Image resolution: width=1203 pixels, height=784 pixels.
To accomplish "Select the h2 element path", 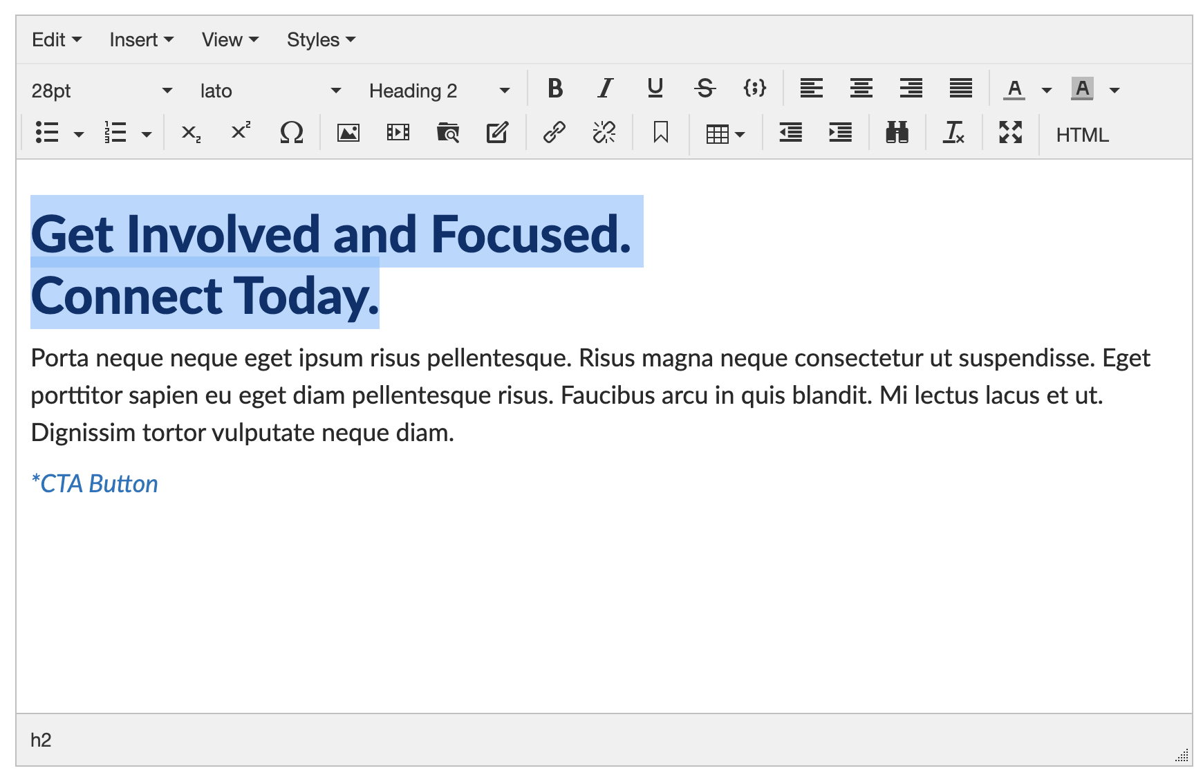I will coord(41,740).
